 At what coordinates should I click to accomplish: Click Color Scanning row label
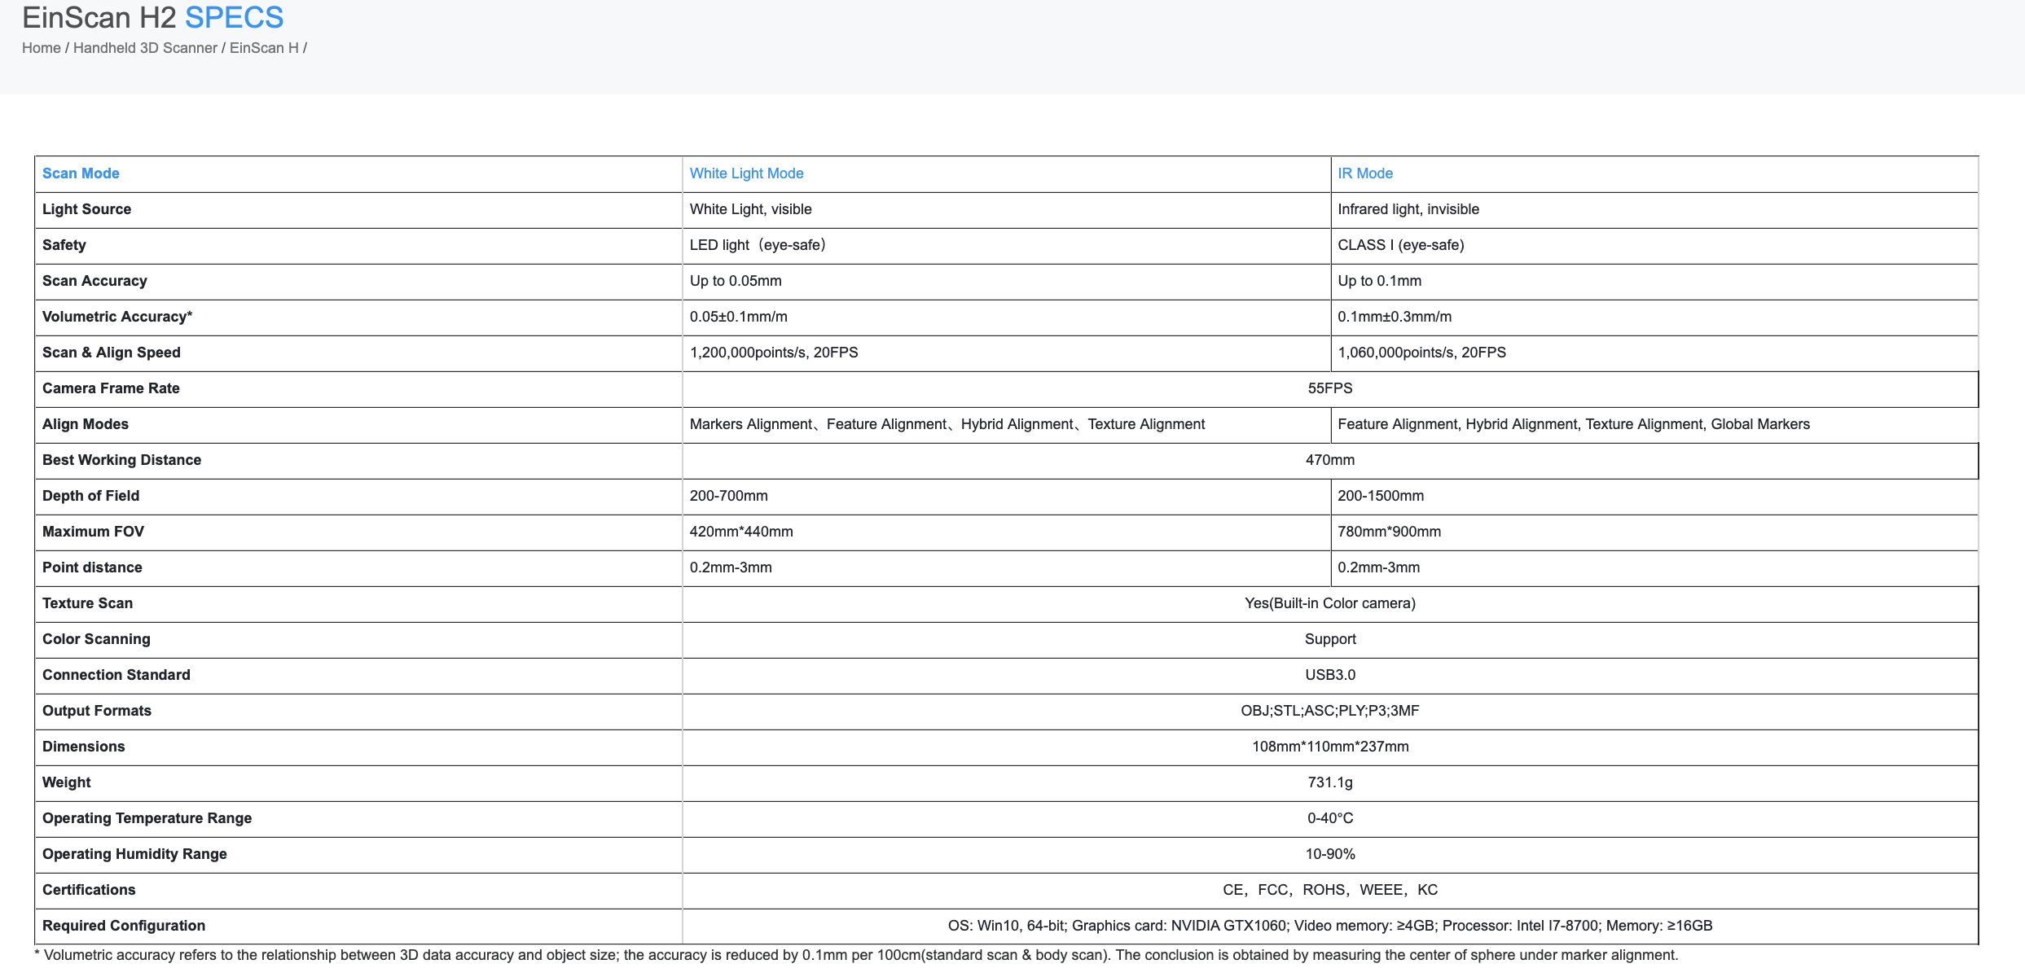tap(96, 639)
